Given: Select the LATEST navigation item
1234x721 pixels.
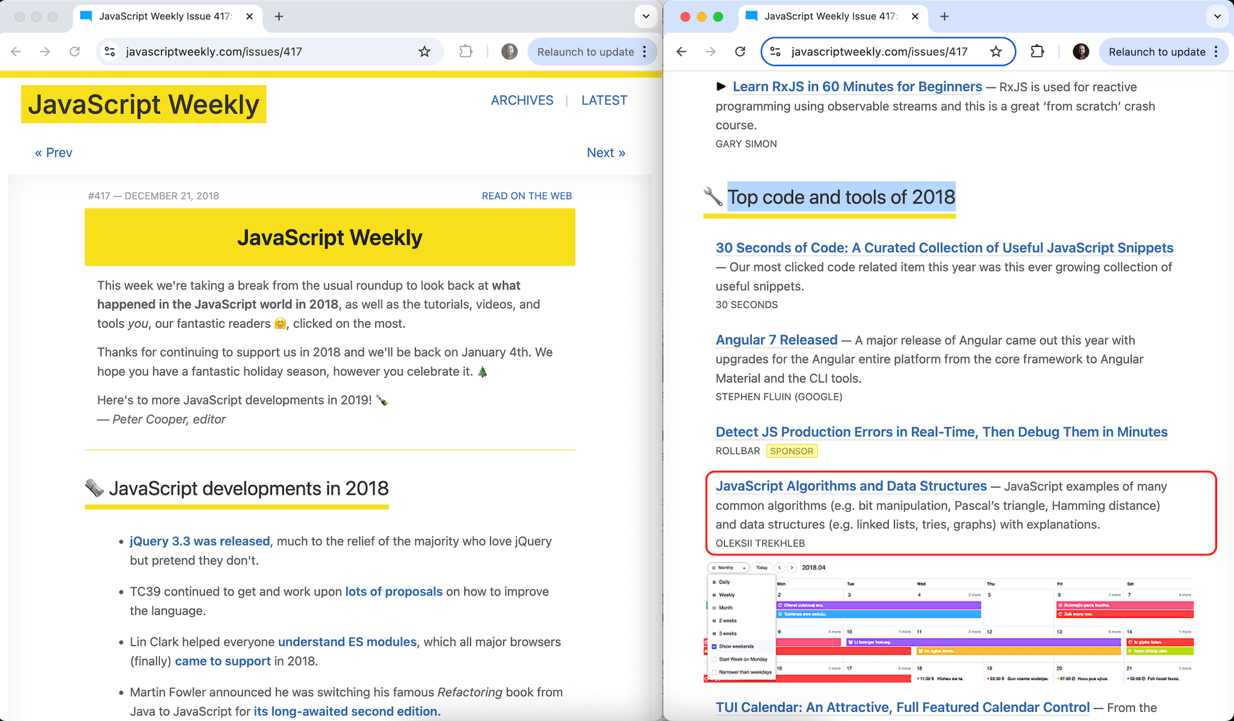Looking at the screenshot, I should 604,100.
